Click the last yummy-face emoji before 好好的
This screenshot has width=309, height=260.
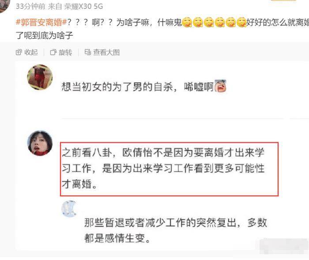(241, 22)
